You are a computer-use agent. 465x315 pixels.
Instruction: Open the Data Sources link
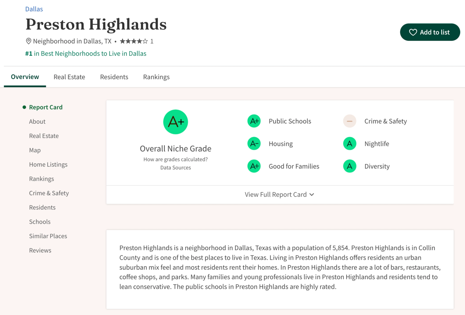[x=176, y=168]
